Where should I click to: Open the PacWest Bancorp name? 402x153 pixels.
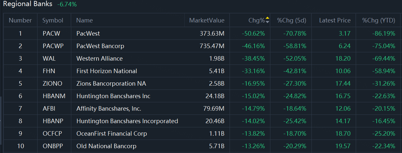[100, 46]
